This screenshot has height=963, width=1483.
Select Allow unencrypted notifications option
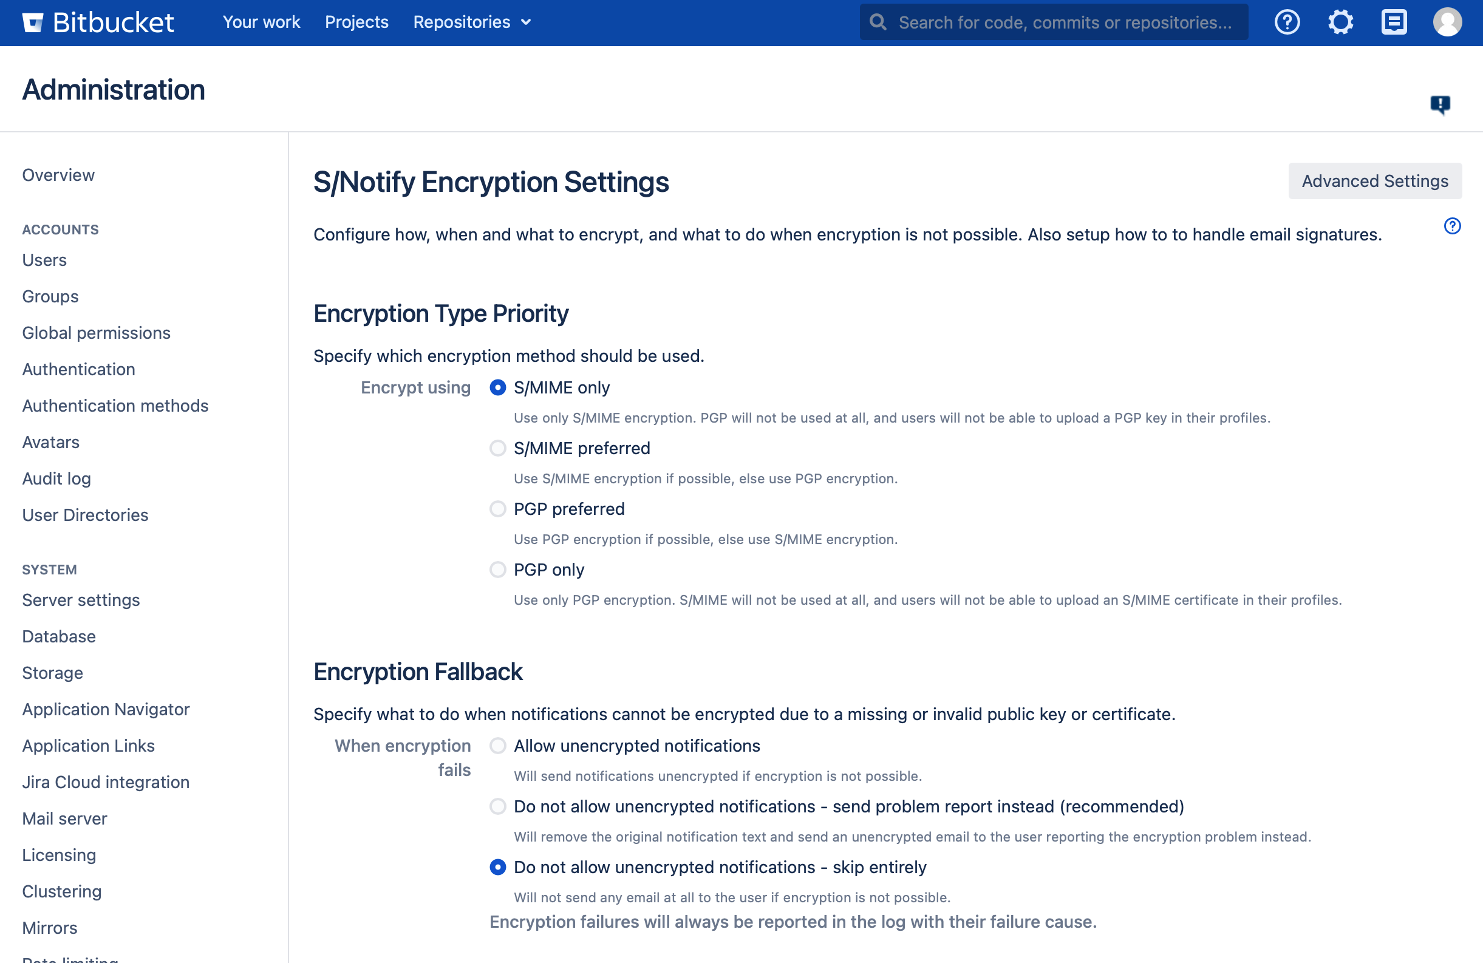coord(497,746)
